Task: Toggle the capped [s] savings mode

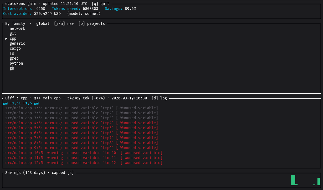Action: pos(63,173)
